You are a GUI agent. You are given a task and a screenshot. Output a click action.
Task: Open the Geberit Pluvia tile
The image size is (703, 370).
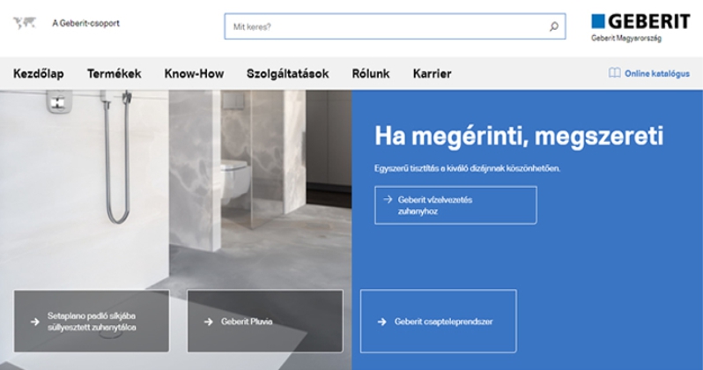(265, 322)
